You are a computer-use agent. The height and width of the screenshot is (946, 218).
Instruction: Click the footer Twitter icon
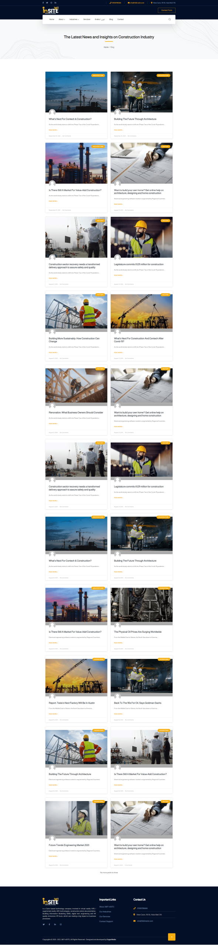[x=44, y=924]
